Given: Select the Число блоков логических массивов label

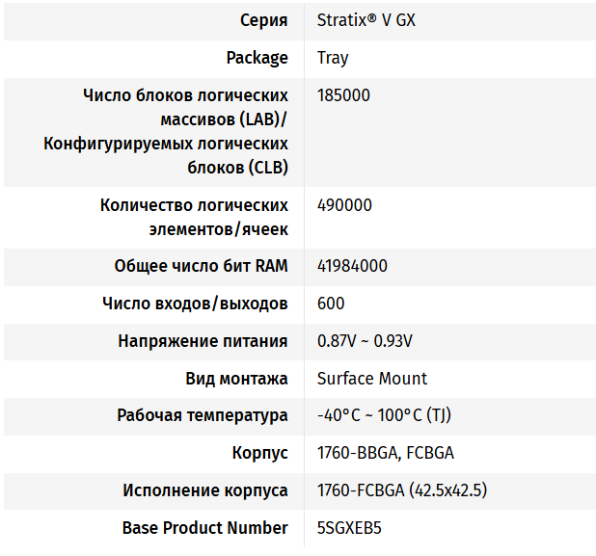Looking at the screenshot, I should (166, 131).
